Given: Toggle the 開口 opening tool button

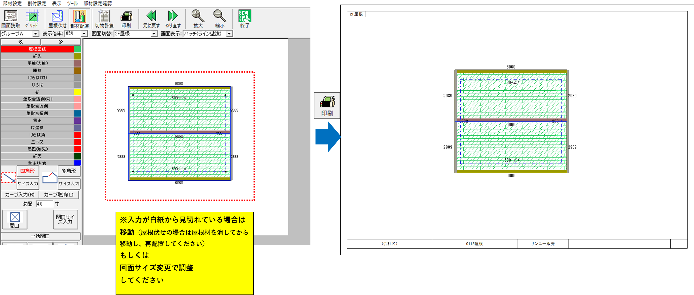Looking at the screenshot, I should pos(14,220).
